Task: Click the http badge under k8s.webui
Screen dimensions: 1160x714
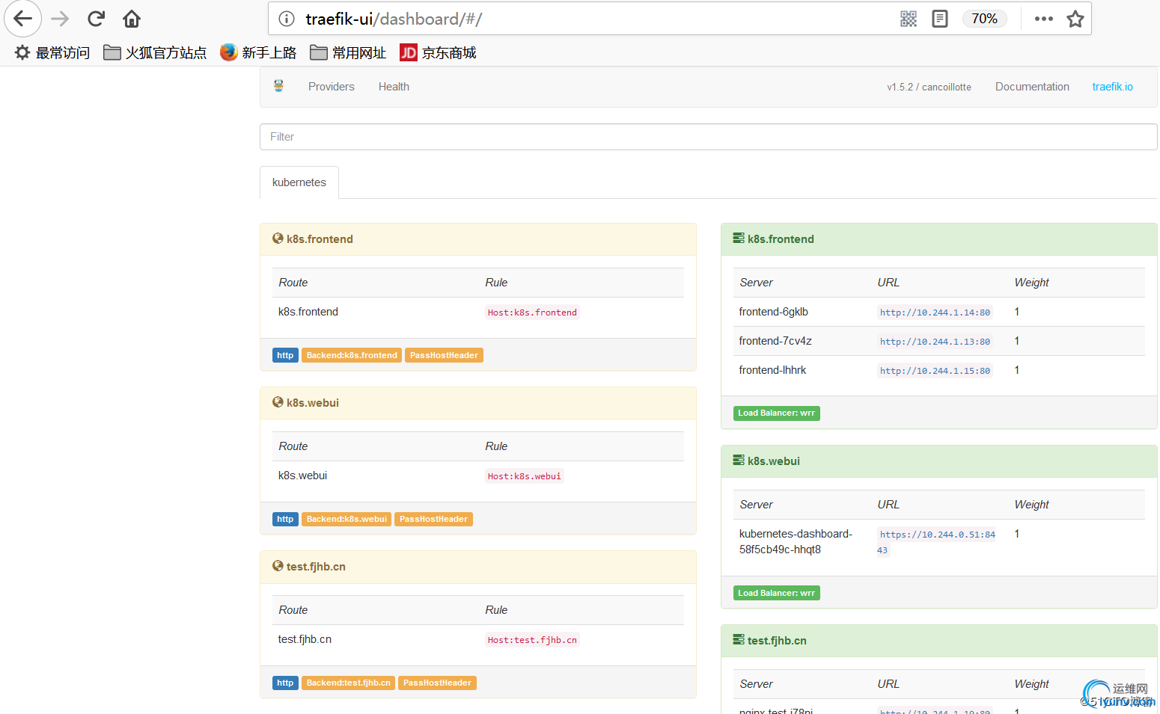Action: [285, 519]
